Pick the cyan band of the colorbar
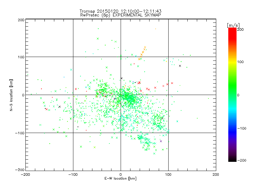The width and height of the screenshot is (254, 190). click(232, 110)
